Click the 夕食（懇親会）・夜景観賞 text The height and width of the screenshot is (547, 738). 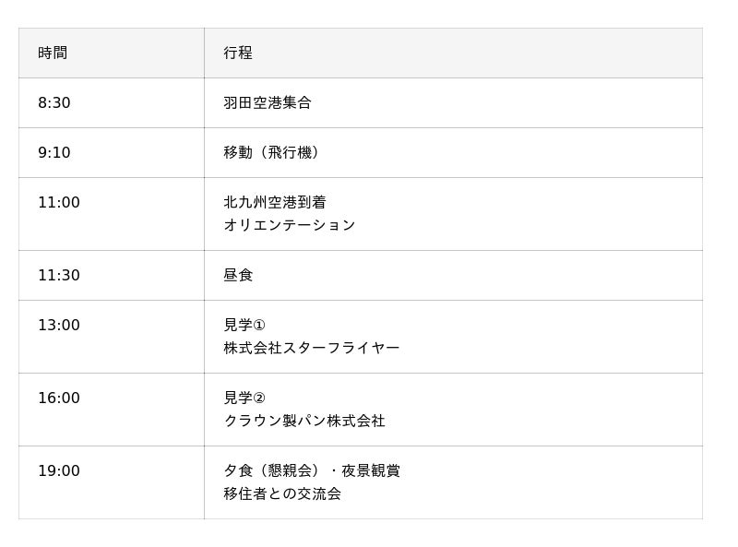pyautogui.click(x=312, y=470)
